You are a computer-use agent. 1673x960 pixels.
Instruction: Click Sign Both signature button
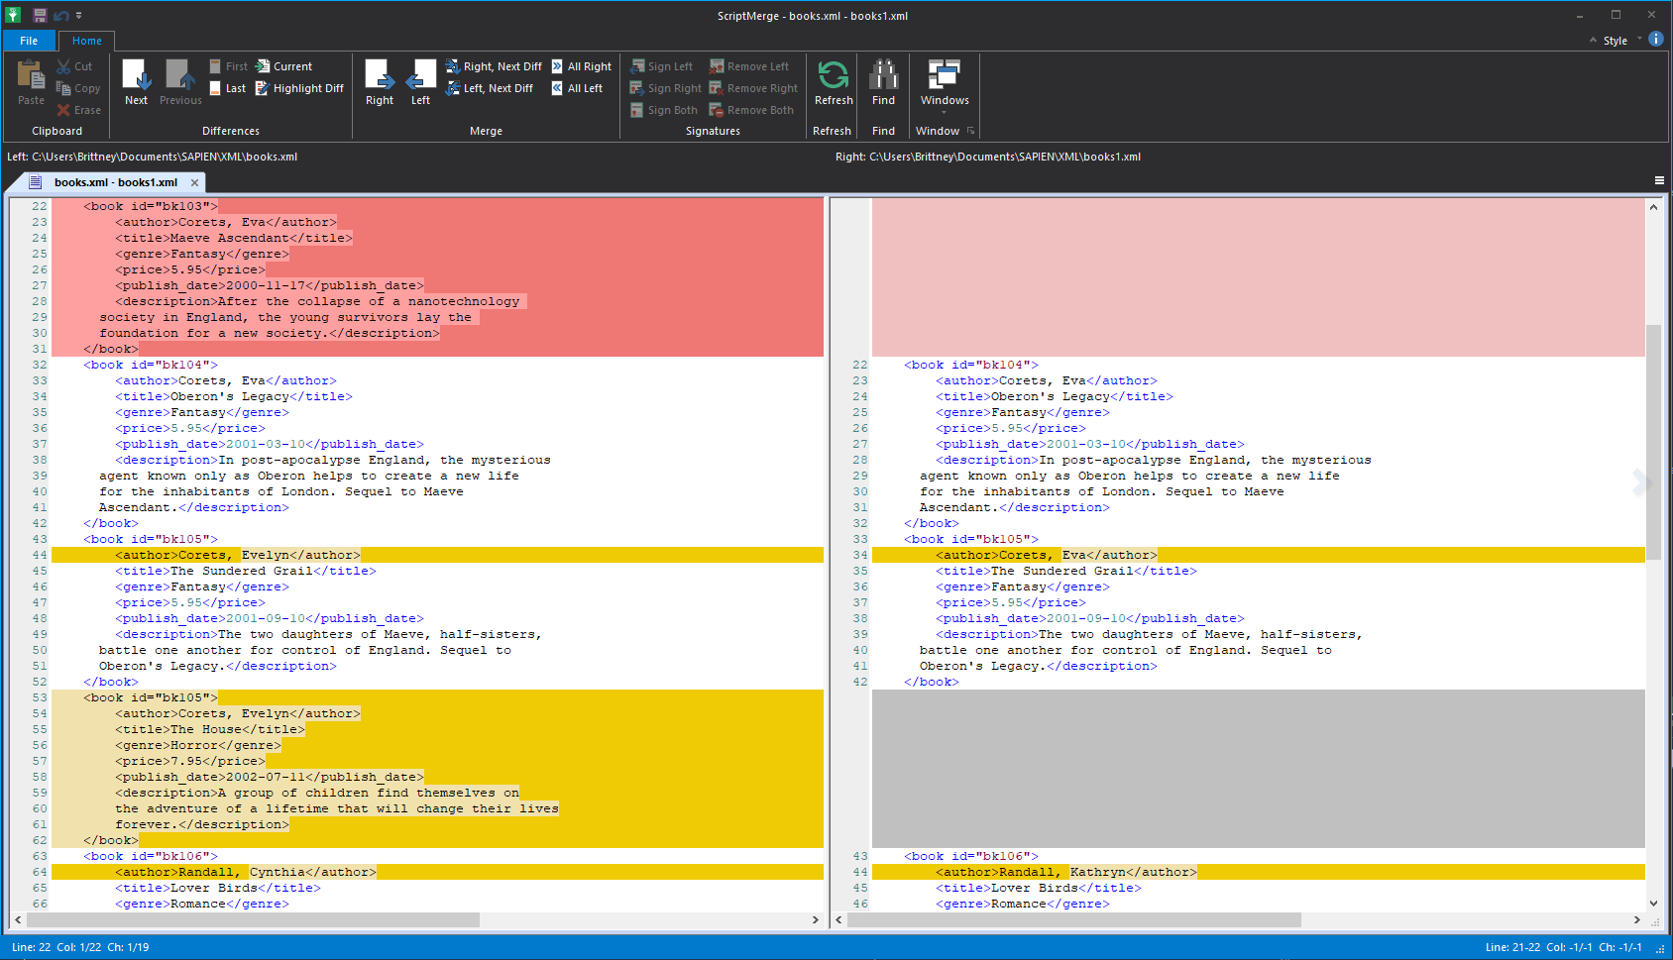(x=664, y=110)
